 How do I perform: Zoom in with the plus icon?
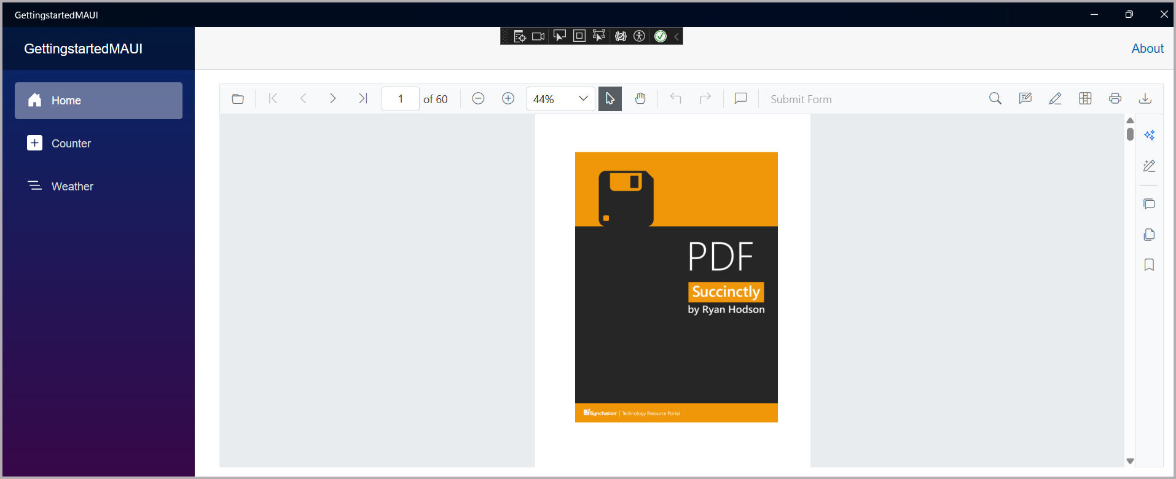tap(508, 99)
